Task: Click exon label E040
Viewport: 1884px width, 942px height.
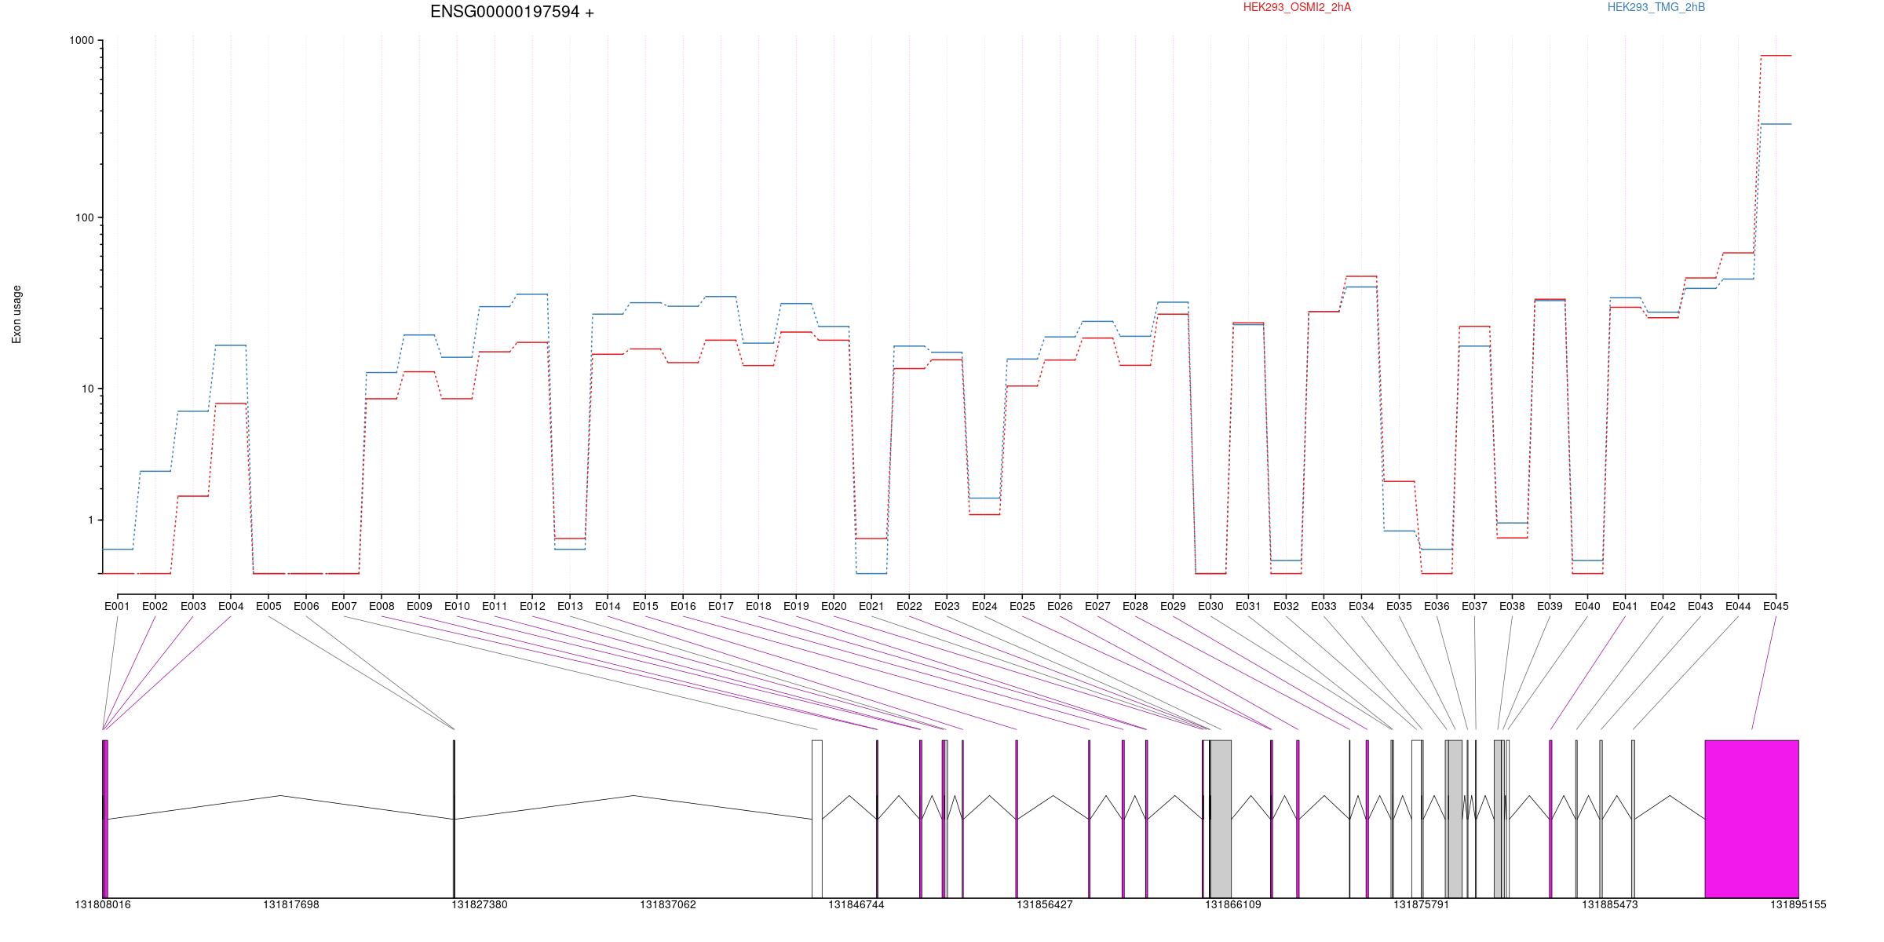Action: pos(1587,606)
